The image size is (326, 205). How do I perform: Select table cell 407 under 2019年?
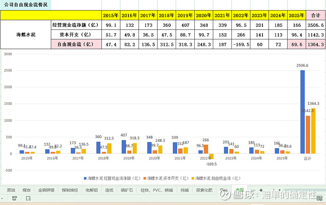[x=185, y=25]
